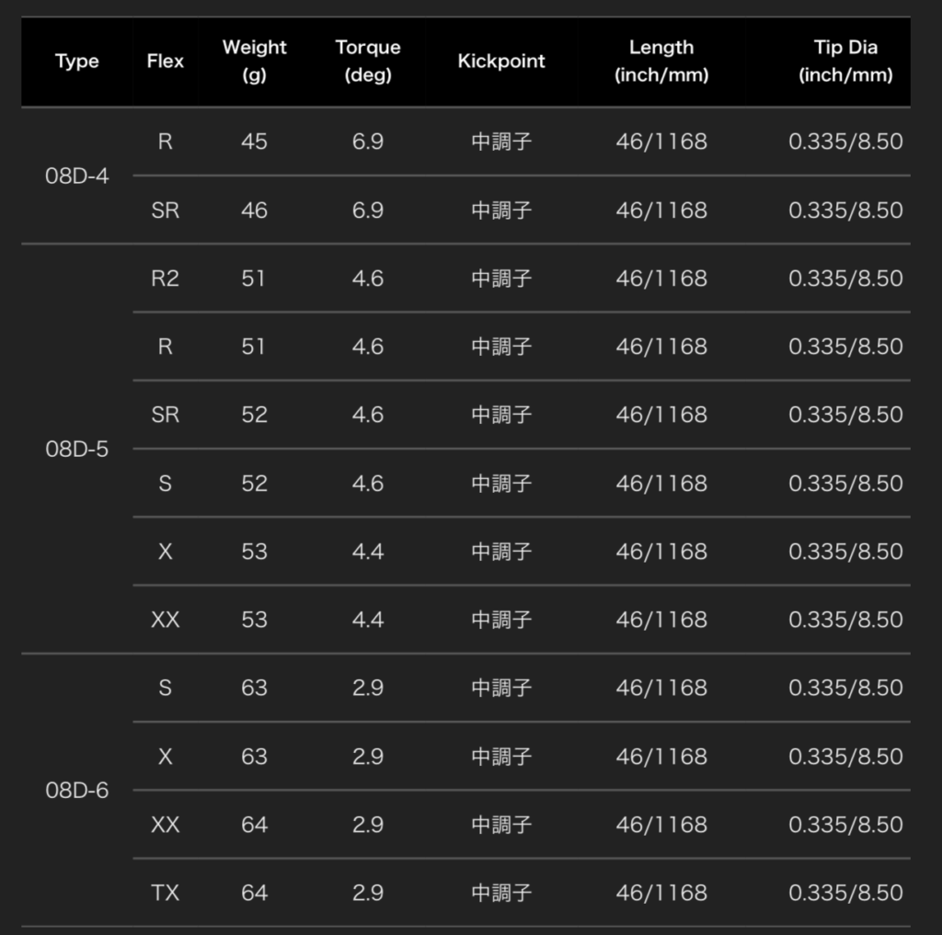Click the Torque (deg) column header

(368, 62)
